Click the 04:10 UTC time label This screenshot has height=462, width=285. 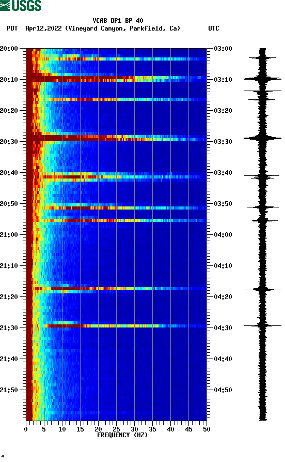pyautogui.click(x=223, y=266)
